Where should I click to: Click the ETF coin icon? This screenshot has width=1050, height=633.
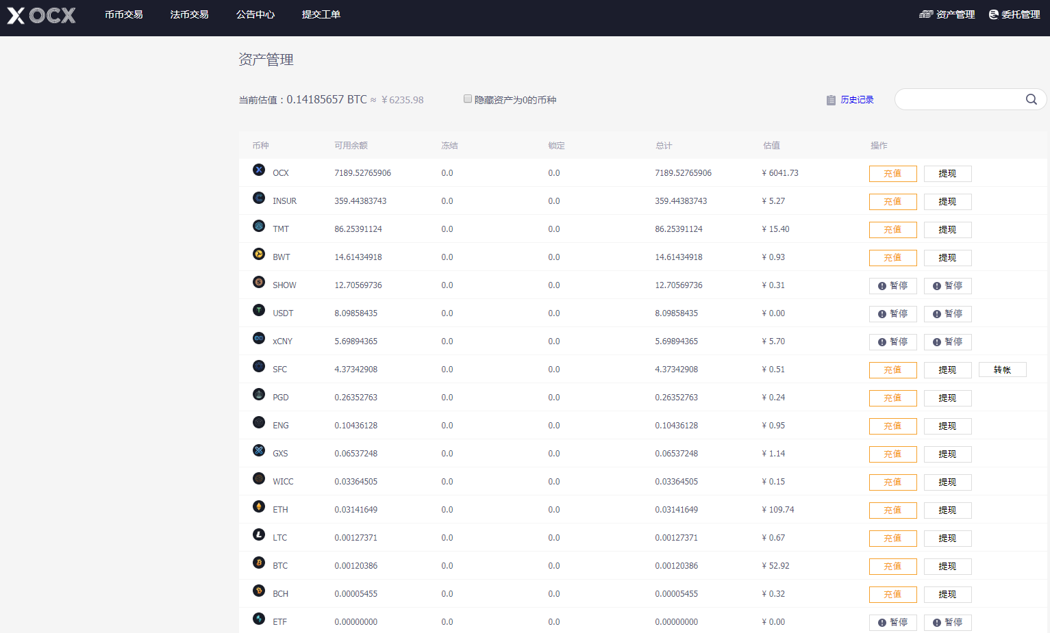pos(259,619)
